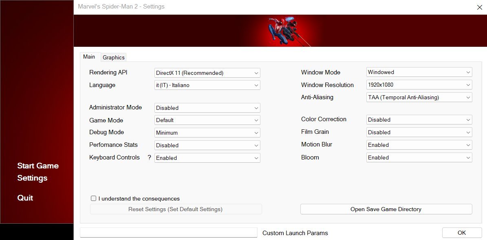Open the Bloom dropdown

419,157
